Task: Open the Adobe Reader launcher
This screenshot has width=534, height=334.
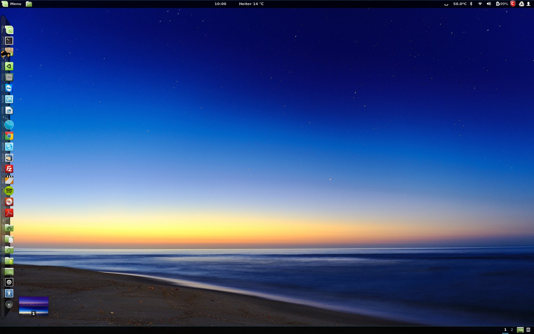Action: pos(9,213)
